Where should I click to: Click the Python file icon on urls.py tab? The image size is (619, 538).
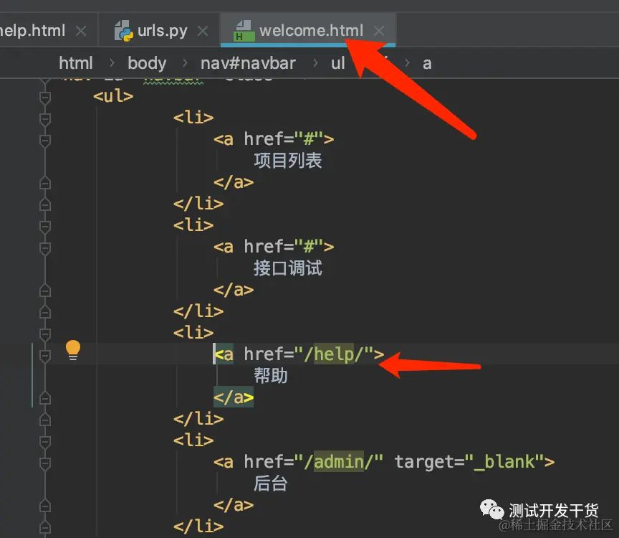pyautogui.click(x=125, y=30)
